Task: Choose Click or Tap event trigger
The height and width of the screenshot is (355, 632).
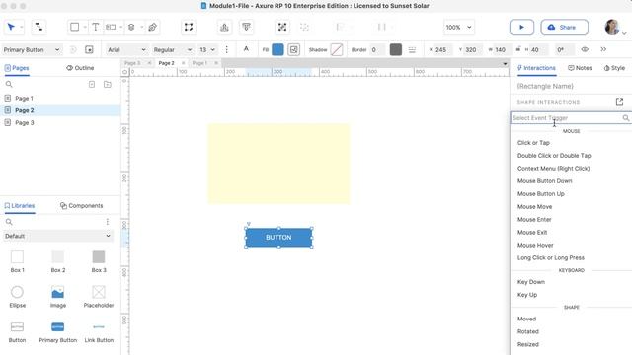Action: (533, 143)
